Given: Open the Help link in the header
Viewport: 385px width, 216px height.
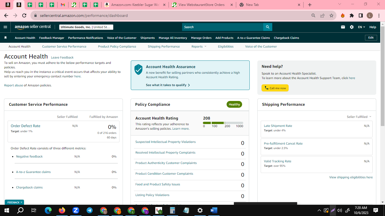Looking at the screenshot, I should tap(373, 27).
